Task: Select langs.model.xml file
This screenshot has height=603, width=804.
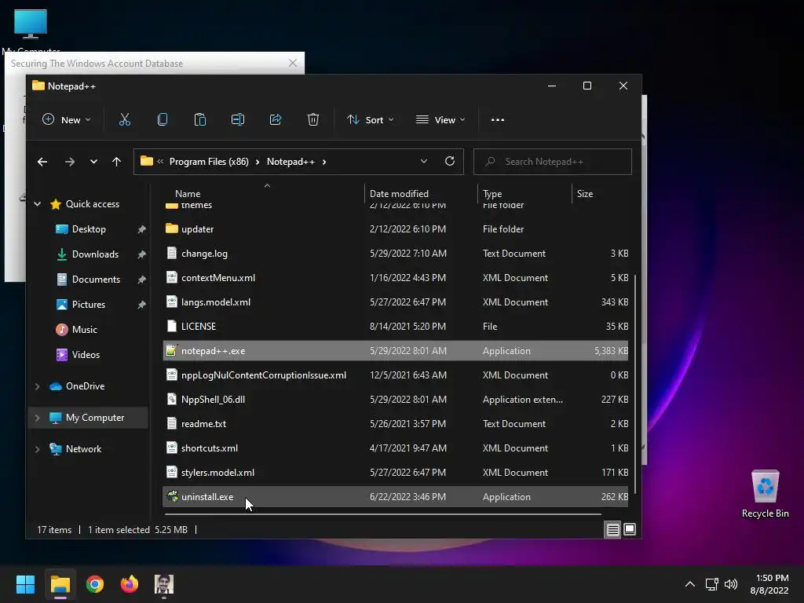Action: (396, 302)
